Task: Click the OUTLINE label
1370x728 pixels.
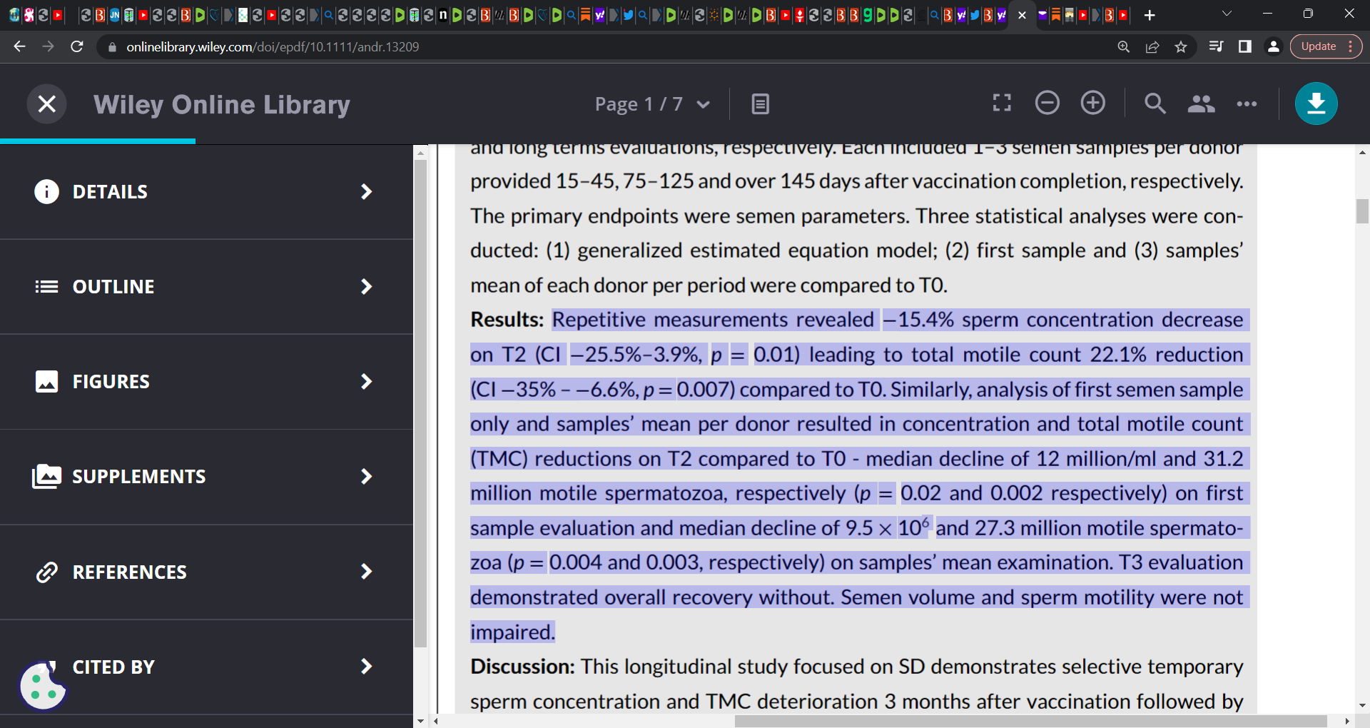Action: coord(113,287)
